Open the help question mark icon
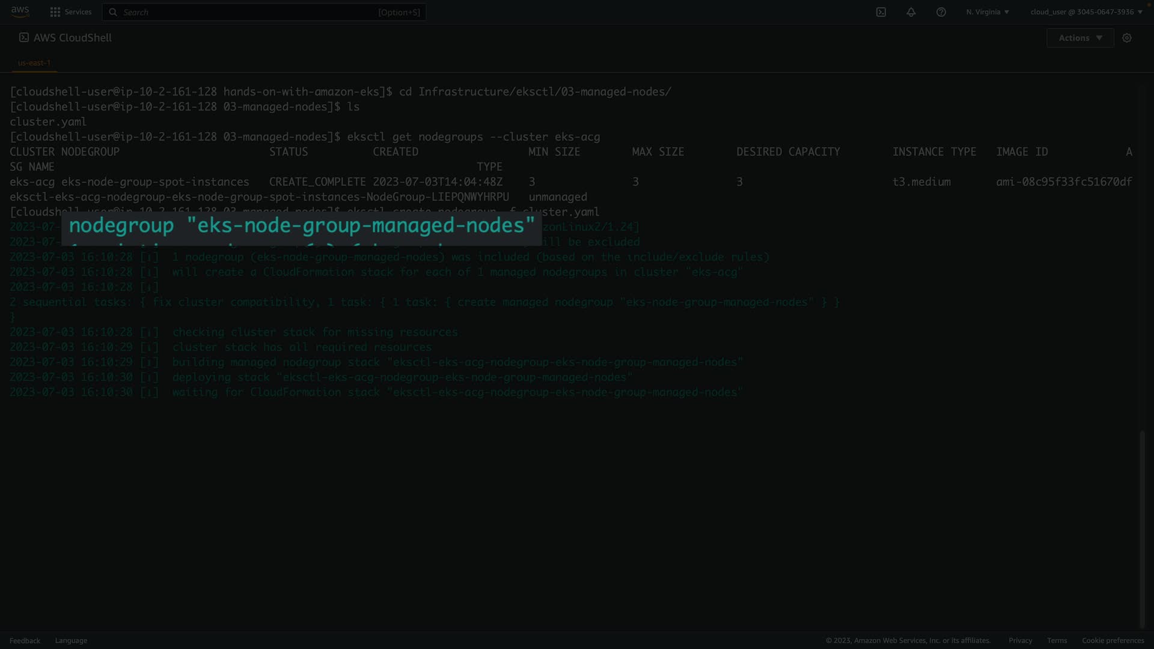Viewport: 1154px width, 649px height. (x=941, y=12)
